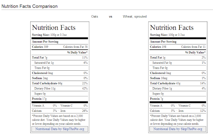Viewport: 213px width, 138px height.
Task: Click the Iron 12% value
Action: coord(203,111)
